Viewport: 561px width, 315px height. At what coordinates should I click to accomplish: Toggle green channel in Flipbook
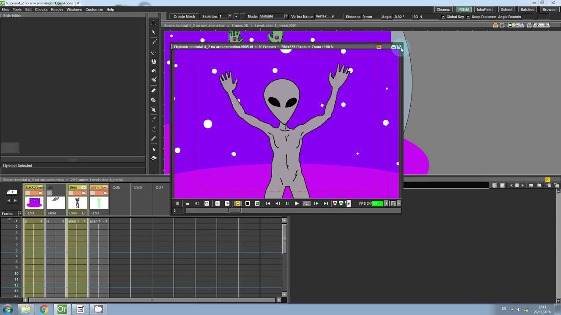click(341, 203)
